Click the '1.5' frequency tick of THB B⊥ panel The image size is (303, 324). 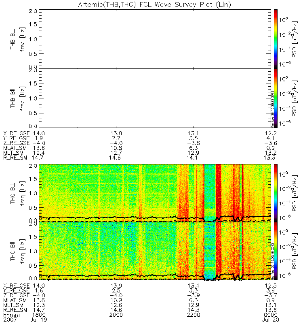click(33, 24)
